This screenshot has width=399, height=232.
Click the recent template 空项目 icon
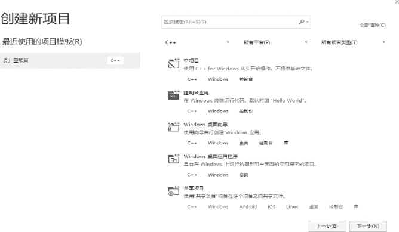7,60
